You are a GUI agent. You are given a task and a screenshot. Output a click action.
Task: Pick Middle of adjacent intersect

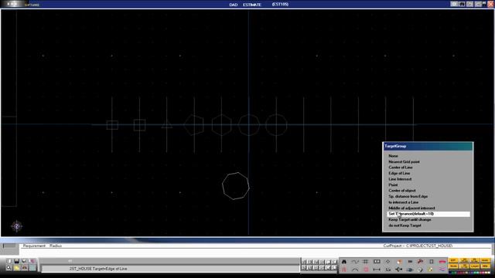pyautogui.click(x=411, y=208)
